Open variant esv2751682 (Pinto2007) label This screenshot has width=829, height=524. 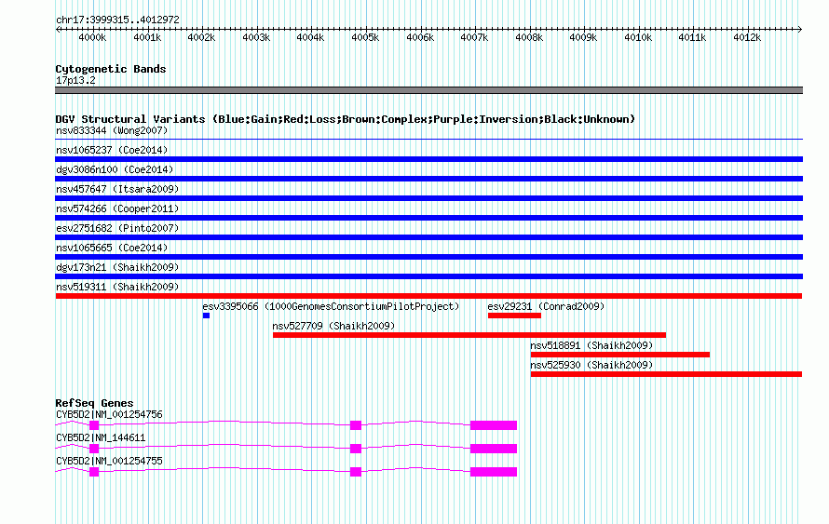pyautogui.click(x=117, y=228)
